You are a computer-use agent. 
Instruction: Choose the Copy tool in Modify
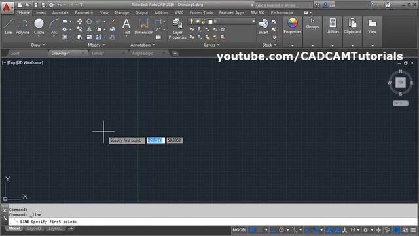point(80,29)
